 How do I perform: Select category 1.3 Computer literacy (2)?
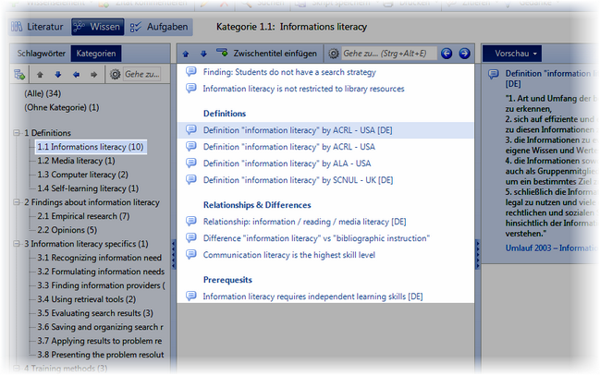[x=82, y=175]
